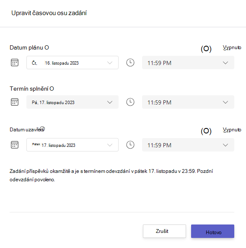The image size is (246, 248).
Task: Click clock icon in Datum uzavření row
Action: (x=130, y=145)
